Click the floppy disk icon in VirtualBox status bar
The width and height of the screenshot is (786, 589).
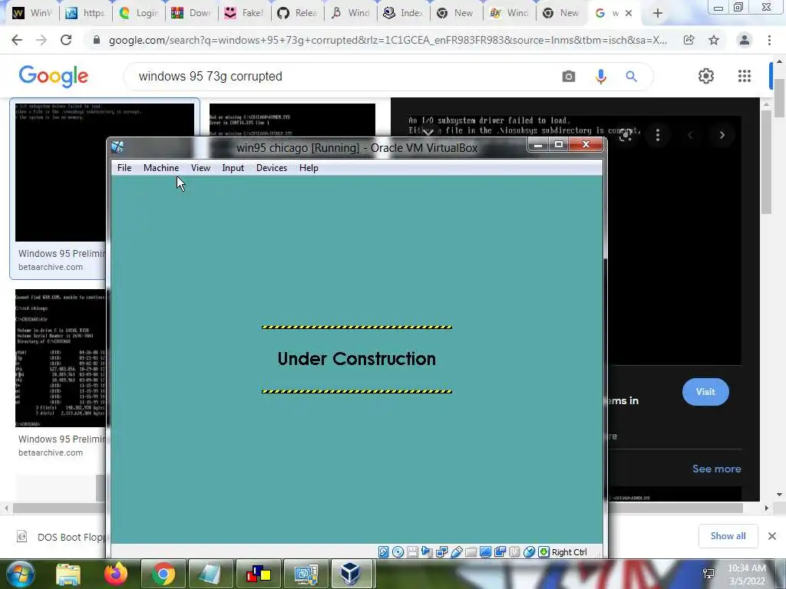tap(412, 552)
